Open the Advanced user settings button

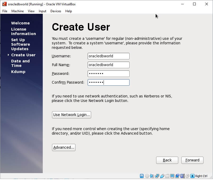63,147
